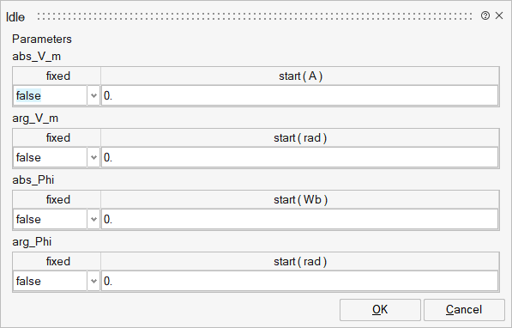Screen dimensions: 512x328
Task: Select highlighted false value for abs_V_m
Action: click(28, 95)
